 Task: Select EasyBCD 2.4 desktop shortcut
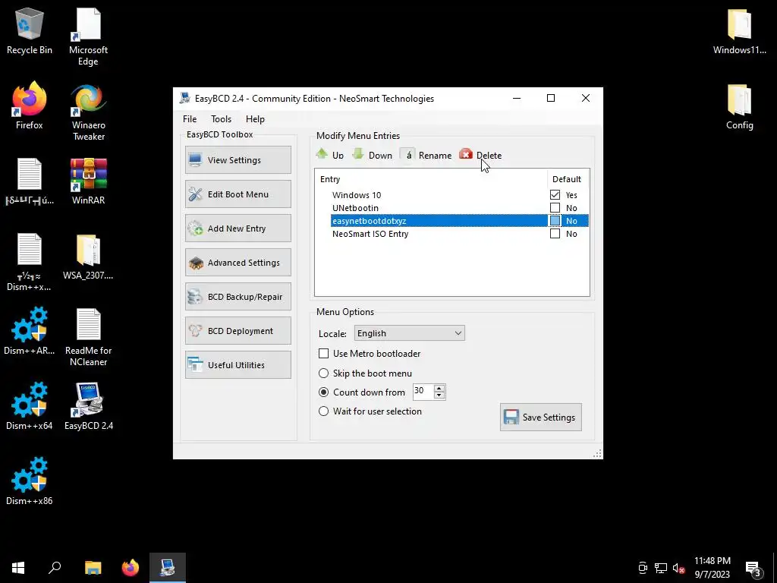tap(88, 407)
